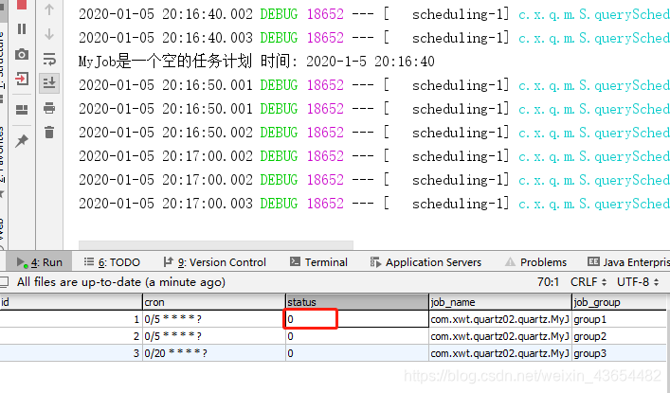Click the log line timestamped 20:17:00.003
Image resolution: width=670 pixels, height=393 pixels.
374,204
